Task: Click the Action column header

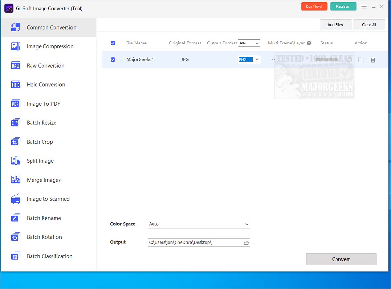Action: 361,43
